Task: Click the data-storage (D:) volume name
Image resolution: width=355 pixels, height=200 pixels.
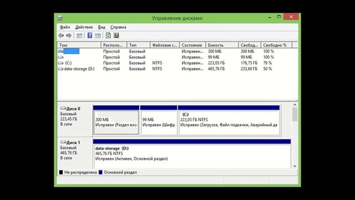Action: point(79,69)
